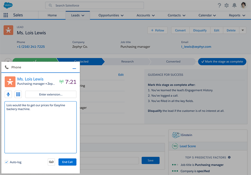
Task: Click the Edit link above details section
Action: pos(121,75)
